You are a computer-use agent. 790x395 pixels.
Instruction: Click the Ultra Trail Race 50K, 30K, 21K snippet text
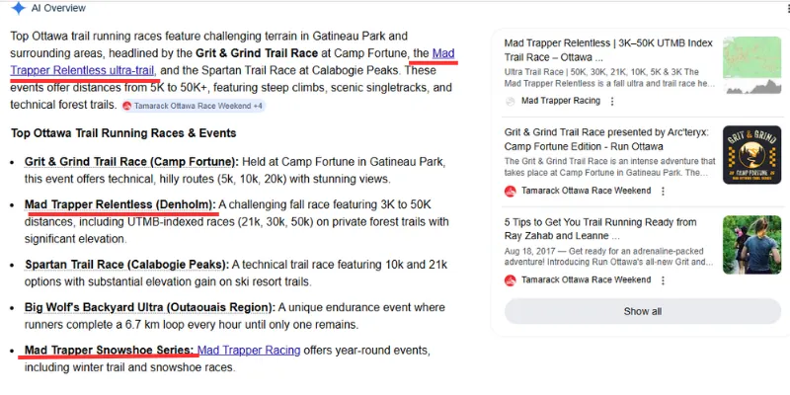click(x=609, y=78)
